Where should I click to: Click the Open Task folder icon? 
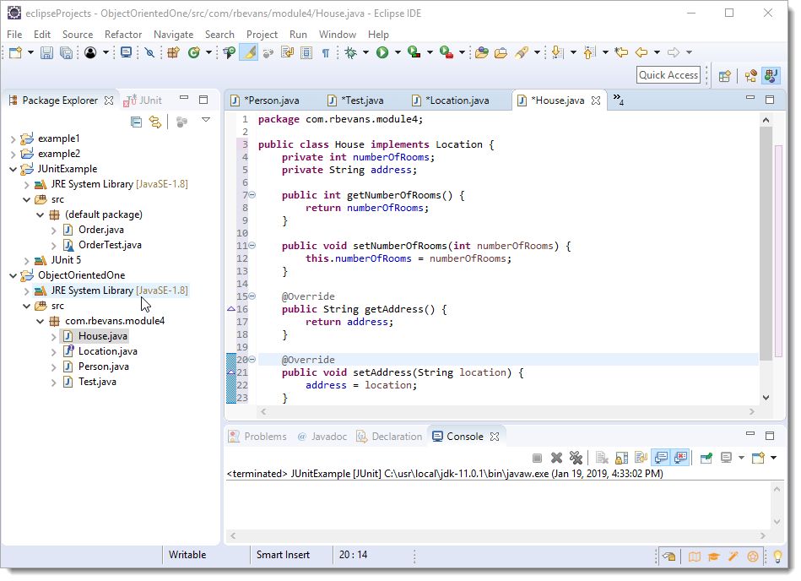[x=501, y=52]
